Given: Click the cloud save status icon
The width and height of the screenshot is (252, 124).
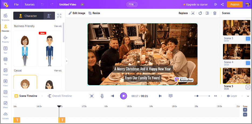Looking at the screenshot, I should click(x=82, y=4).
